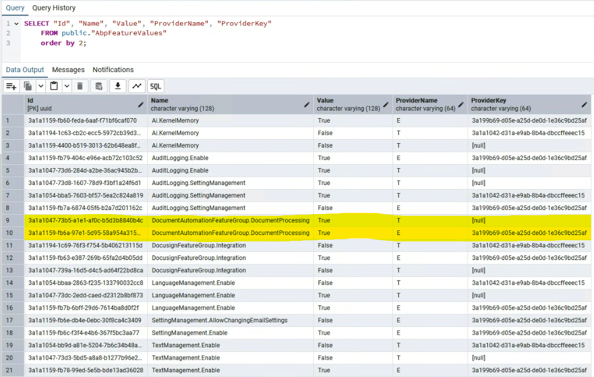Click the Add row toolbar icon
Viewport: 594px width, 377px height.
click(x=11, y=86)
